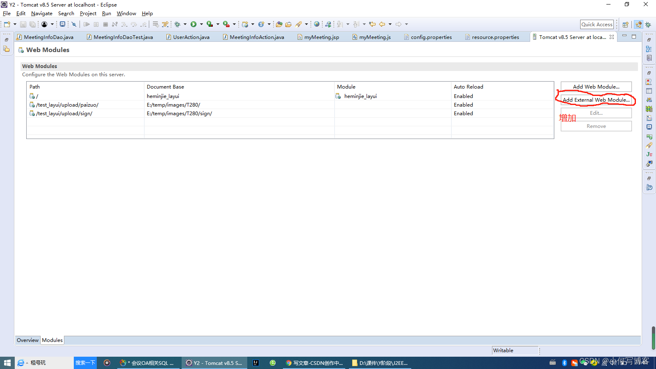Select the /test_layui/upload/paizuo/ module row
Image resolution: width=656 pixels, height=369 pixels.
[290, 105]
